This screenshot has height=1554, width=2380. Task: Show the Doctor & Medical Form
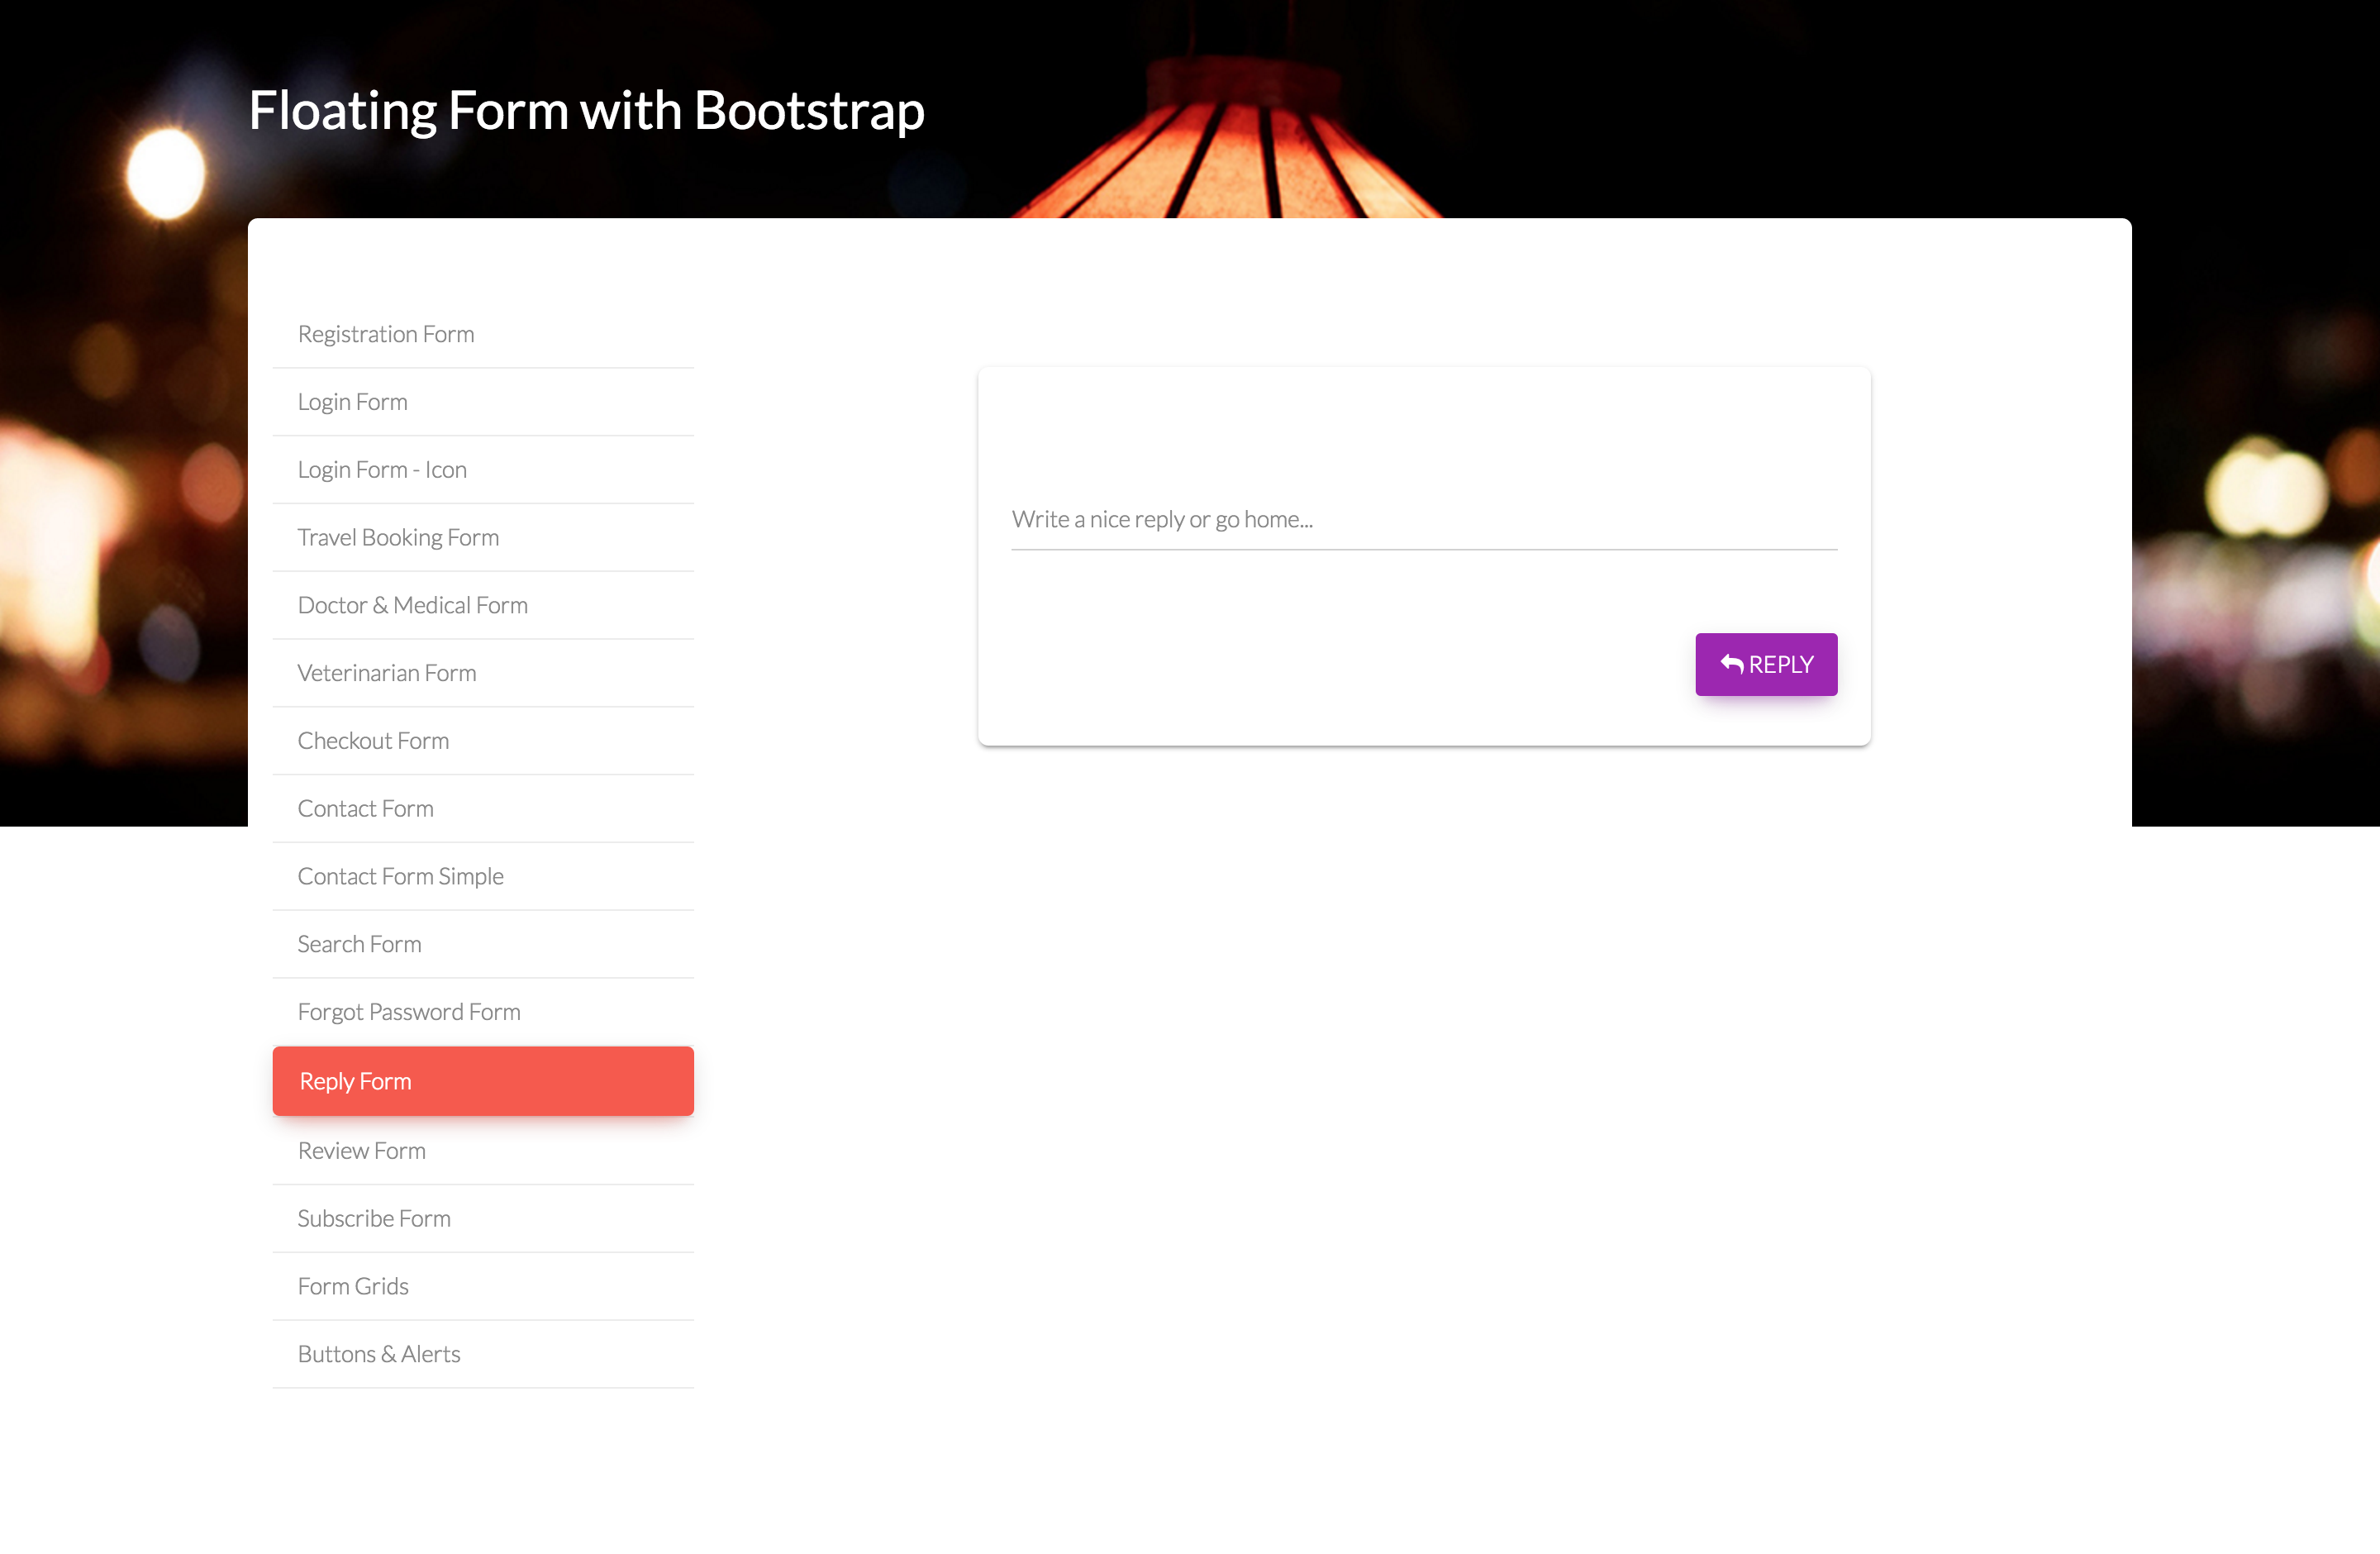[x=413, y=605]
